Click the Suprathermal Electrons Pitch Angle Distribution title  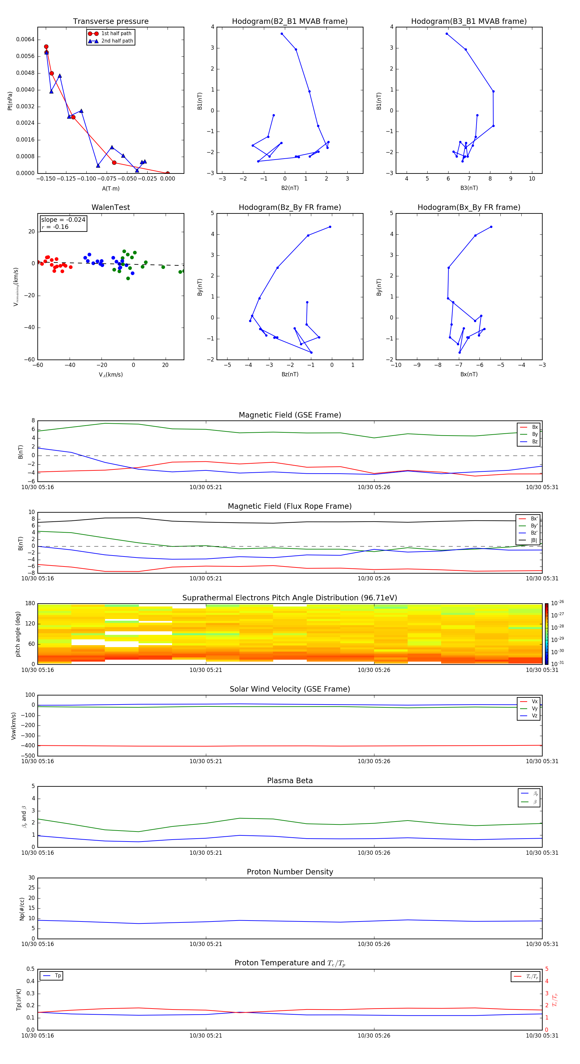tap(290, 598)
